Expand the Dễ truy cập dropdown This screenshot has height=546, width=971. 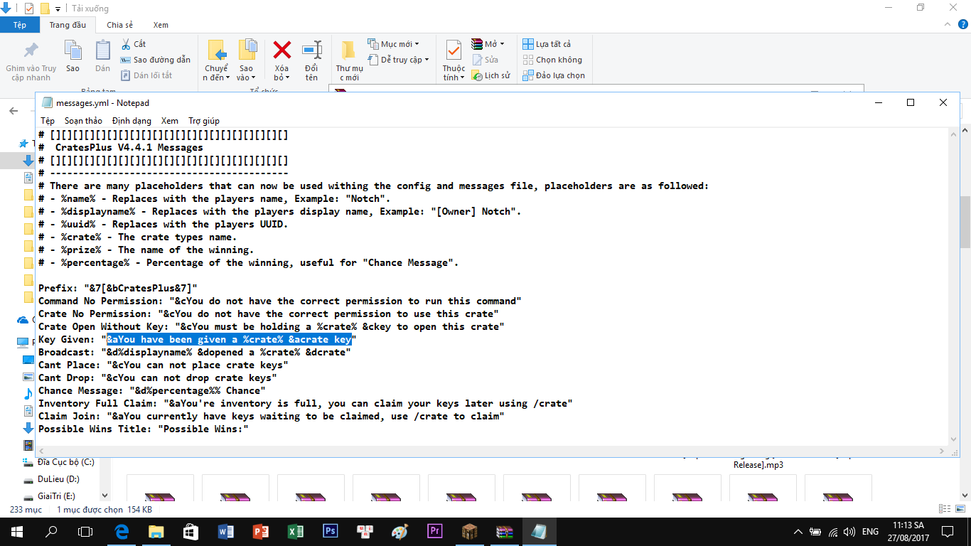pyautogui.click(x=427, y=60)
